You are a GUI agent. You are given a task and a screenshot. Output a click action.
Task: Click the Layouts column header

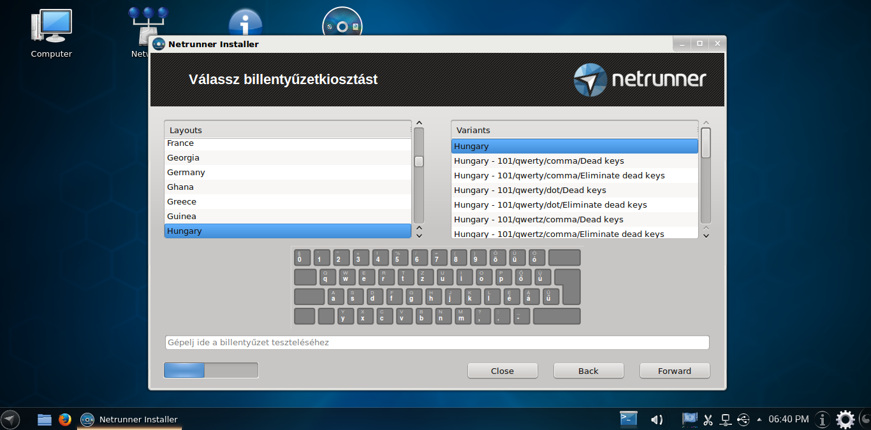click(288, 130)
